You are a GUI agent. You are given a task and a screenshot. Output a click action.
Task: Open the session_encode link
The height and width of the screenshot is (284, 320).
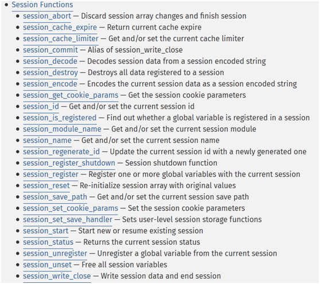(x=50, y=84)
